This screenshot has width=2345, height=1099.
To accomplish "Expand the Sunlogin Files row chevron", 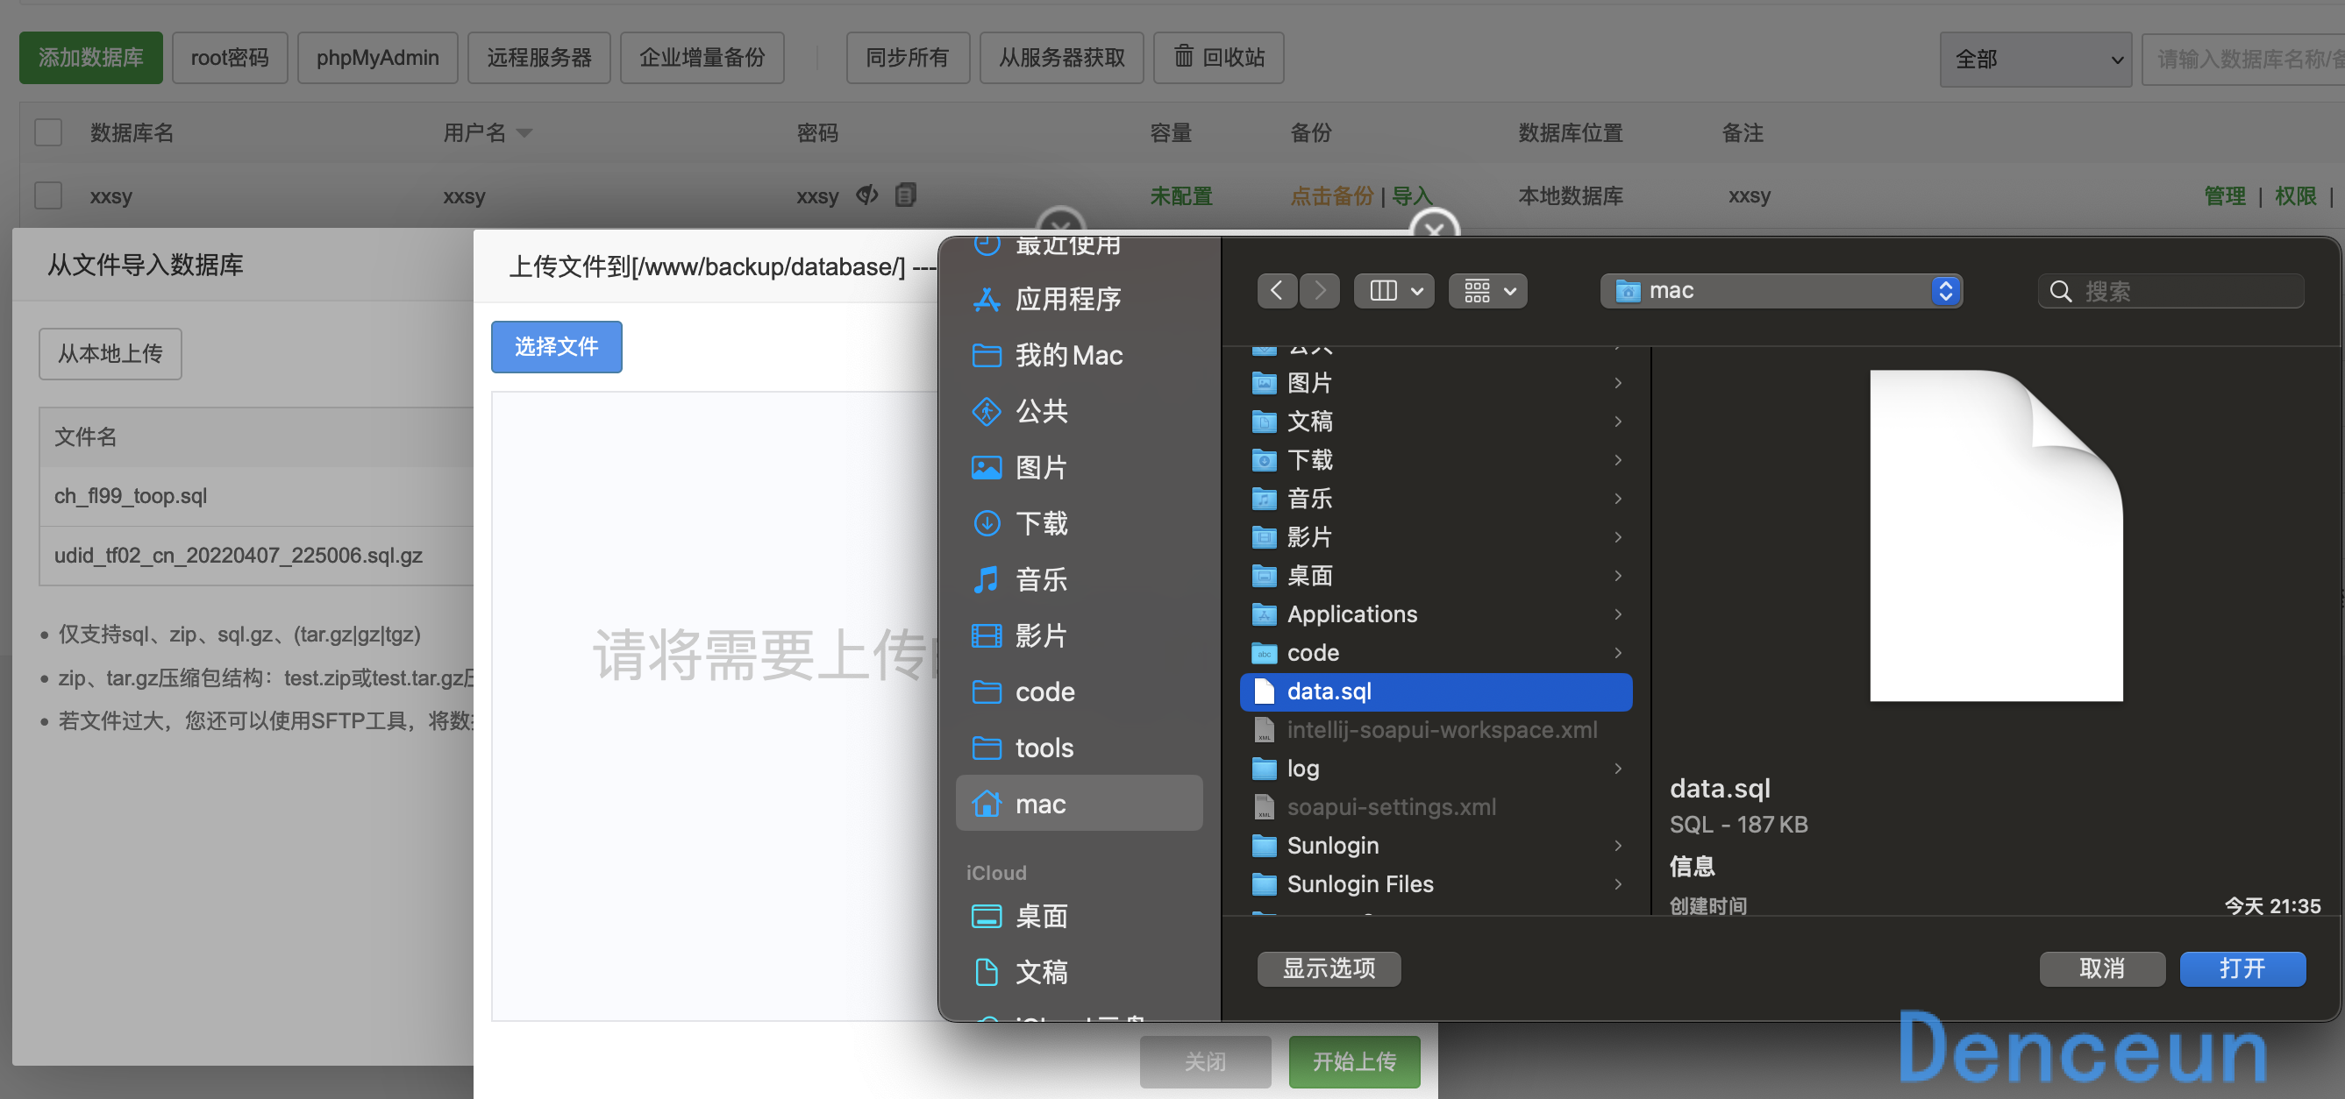I will pos(1618,884).
